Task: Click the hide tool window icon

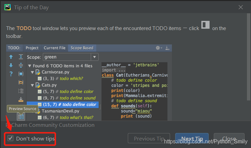Action: [x=167, y=48]
